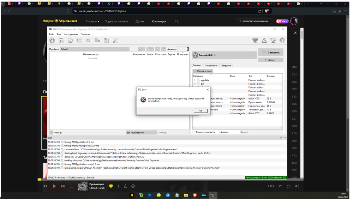Click the don't-recommend circle icon in player

coord(133,186)
